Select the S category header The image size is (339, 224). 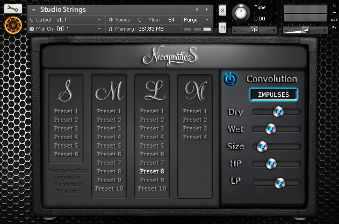(66, 91)
